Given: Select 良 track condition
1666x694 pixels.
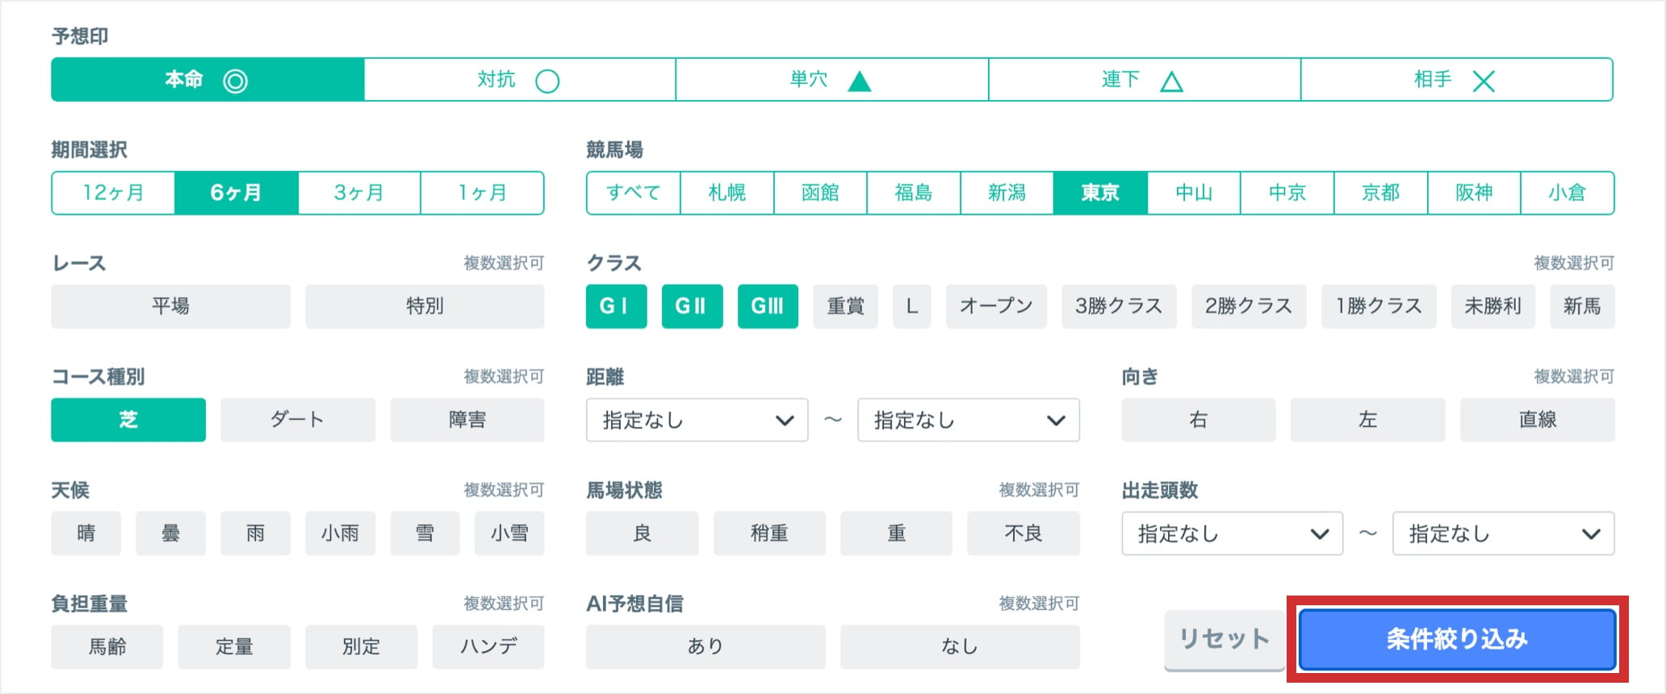Looking at the screenshot, I should coord(642,533).
